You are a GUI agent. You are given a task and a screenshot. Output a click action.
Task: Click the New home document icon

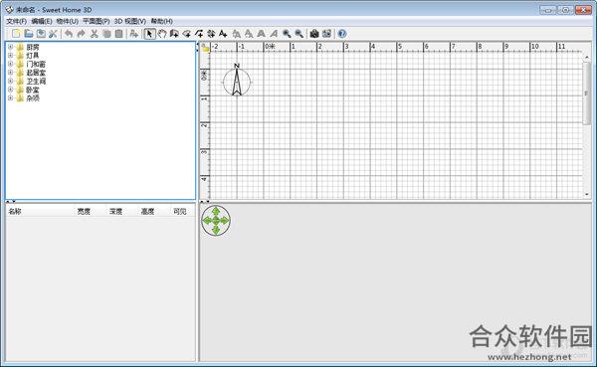pyautogui.click(x=16, y=34)
